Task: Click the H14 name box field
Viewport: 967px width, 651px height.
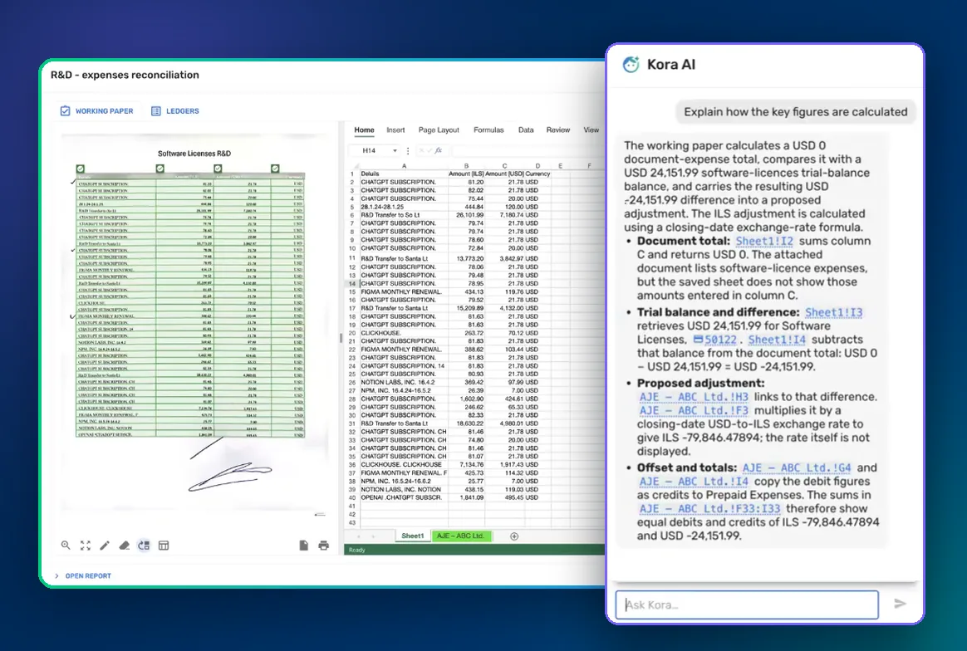Action: [375, 150]
